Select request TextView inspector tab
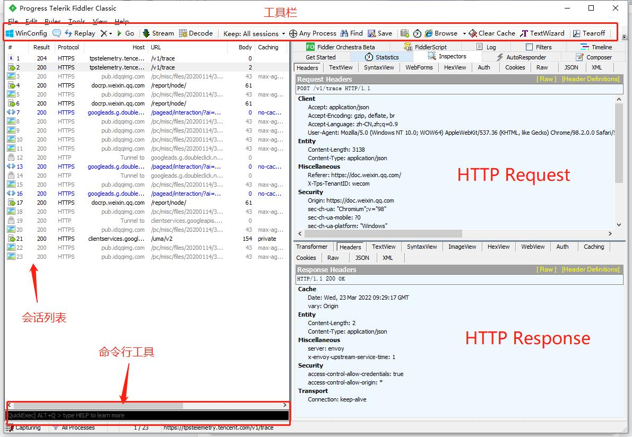This screenshot has width=632, height=437. (341, 68)
